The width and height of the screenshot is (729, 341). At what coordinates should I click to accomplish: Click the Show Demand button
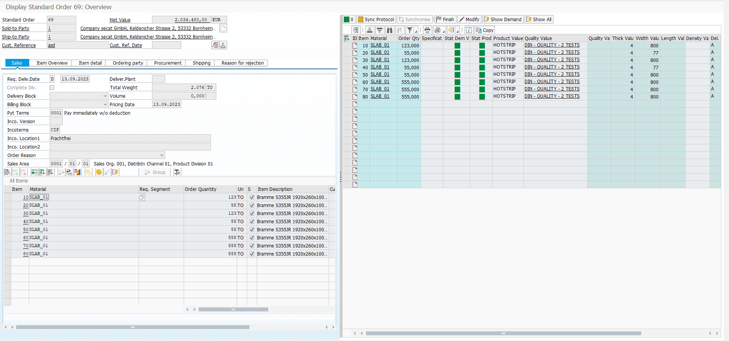[503, 20]
